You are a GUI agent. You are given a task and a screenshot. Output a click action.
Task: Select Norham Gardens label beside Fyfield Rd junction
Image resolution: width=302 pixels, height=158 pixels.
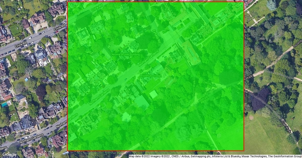[148, 58]
